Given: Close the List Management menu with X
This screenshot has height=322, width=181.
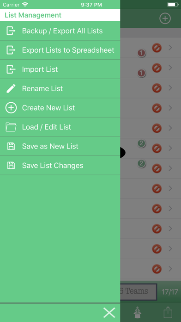Looking at the screenshot, I should pyautogui.click(x=109, y=313).
